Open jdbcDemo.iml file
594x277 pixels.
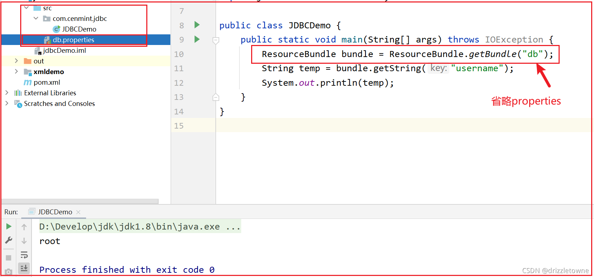(x=64, y=50)
